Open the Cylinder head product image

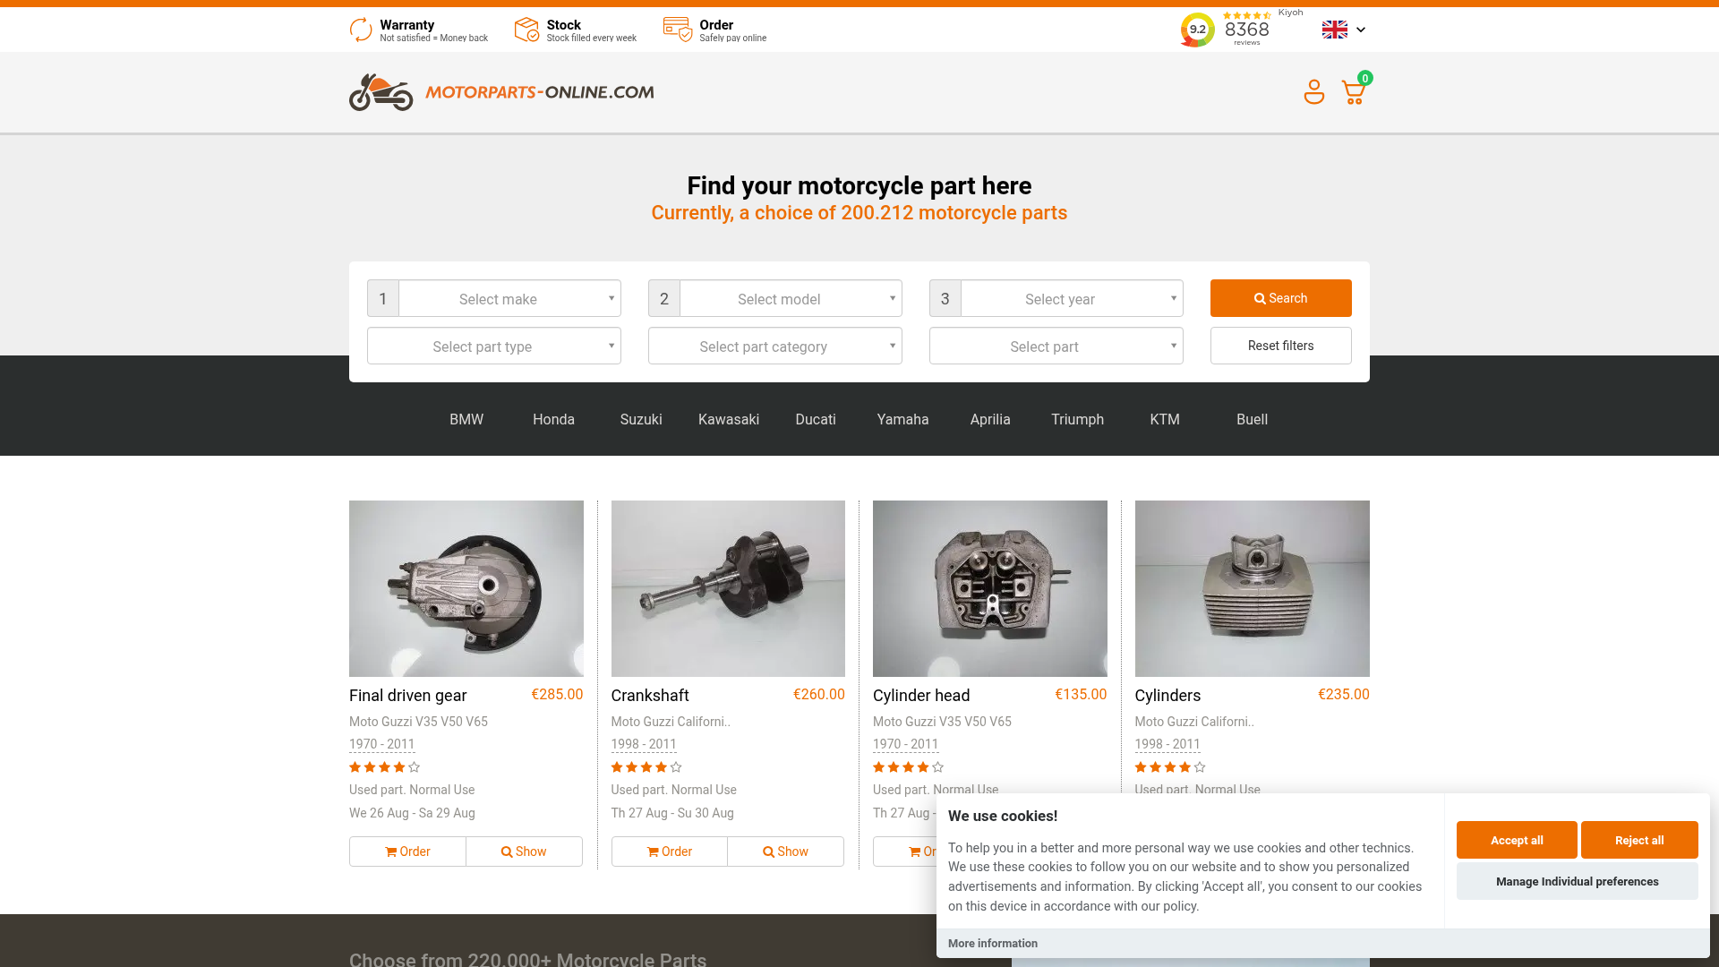pyautogui.click(x=989, y=588)
